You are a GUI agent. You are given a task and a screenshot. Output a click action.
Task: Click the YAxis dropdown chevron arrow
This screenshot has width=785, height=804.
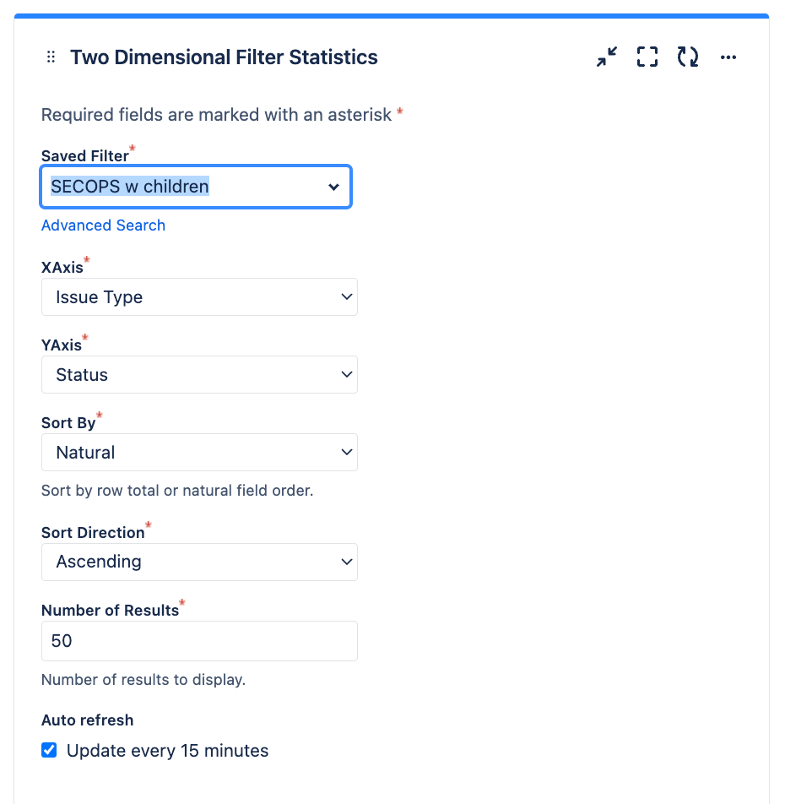[347, 375]
